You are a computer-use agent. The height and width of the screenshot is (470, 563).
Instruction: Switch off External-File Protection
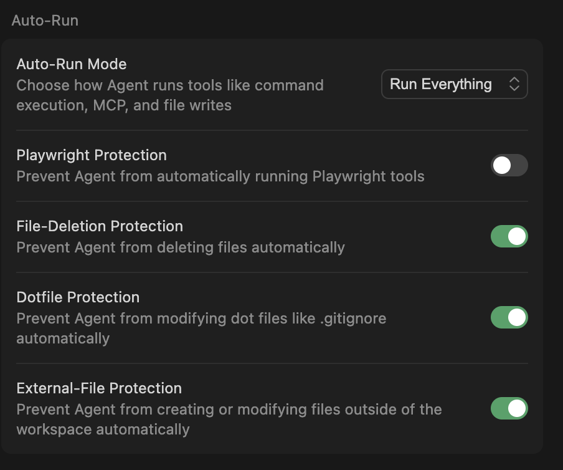(x=509, y=409)
